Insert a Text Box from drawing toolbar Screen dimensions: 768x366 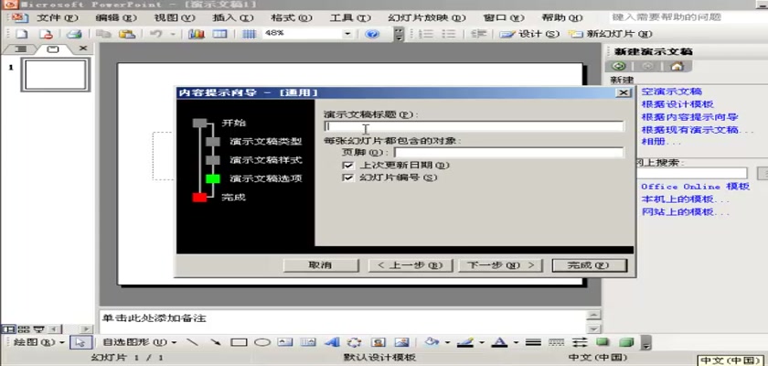pyautogui.click(x=285, y=342)
